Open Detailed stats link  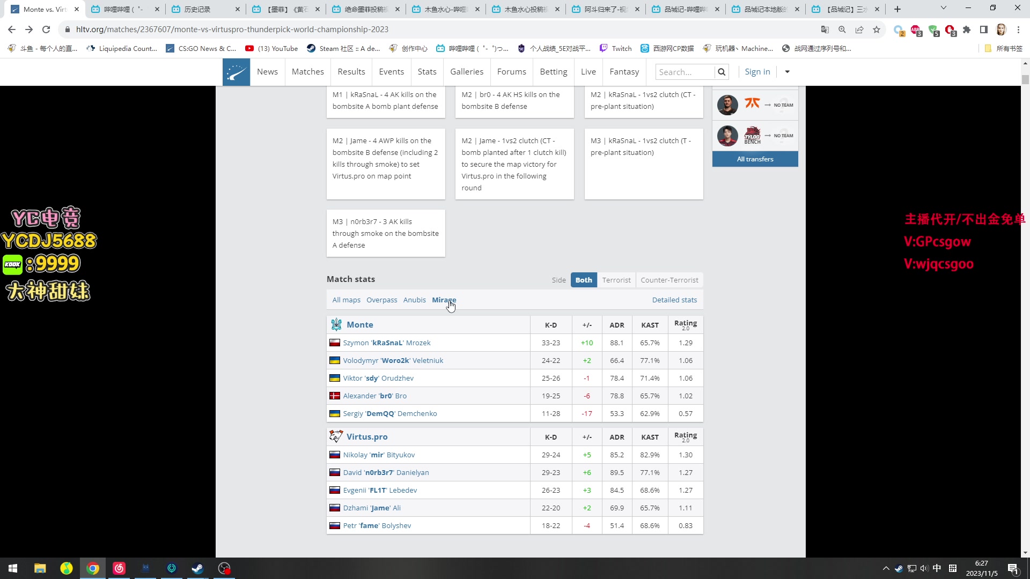(674, 300)
